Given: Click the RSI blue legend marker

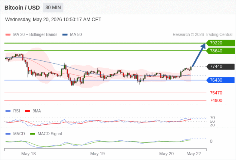Looking at the screenshot, I should pos(8,111).
